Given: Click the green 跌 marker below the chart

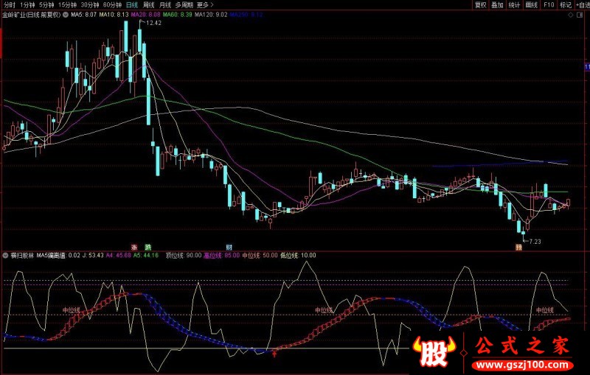Looking at the screenshot, I should (147, 246).
